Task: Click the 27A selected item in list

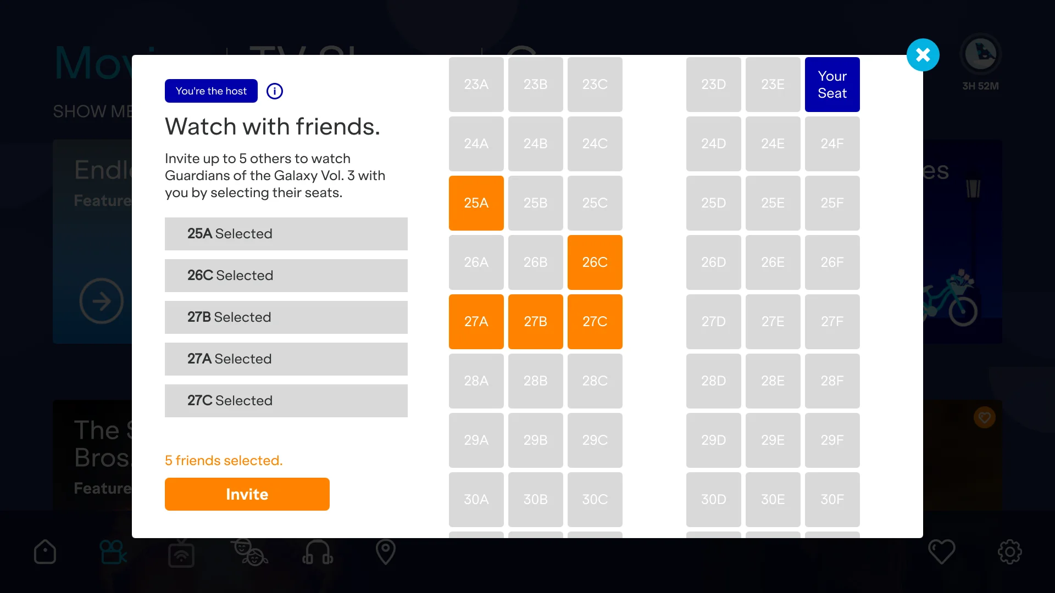Action: [286, 359]
